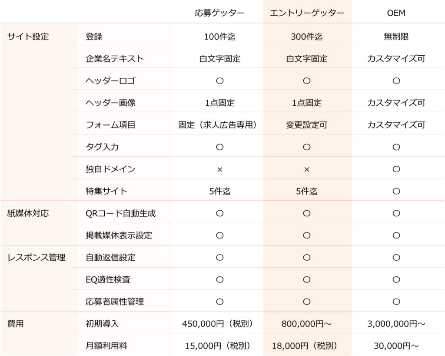Select the OEM column header

[396, 13]
